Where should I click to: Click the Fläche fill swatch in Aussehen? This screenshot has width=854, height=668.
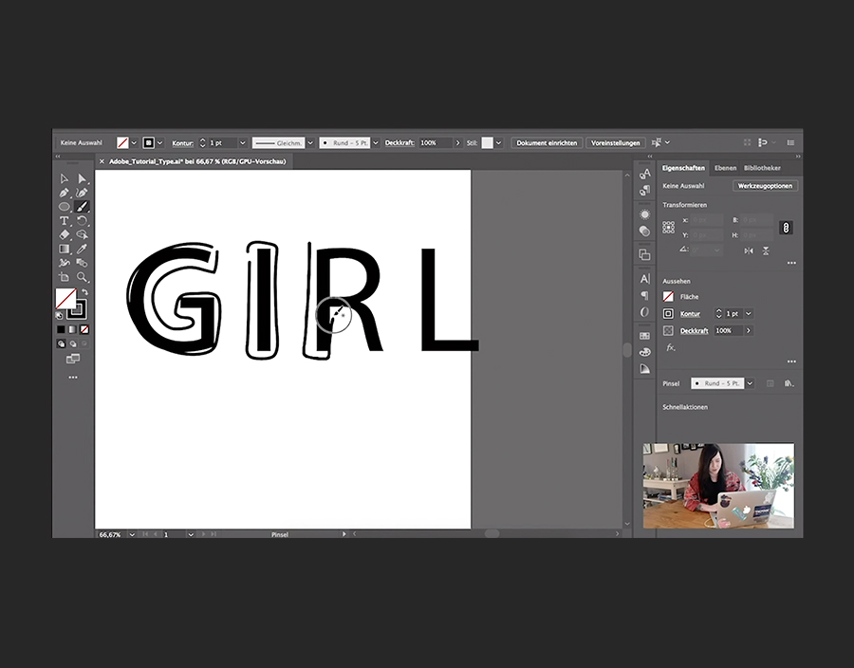tap(668, 297)
